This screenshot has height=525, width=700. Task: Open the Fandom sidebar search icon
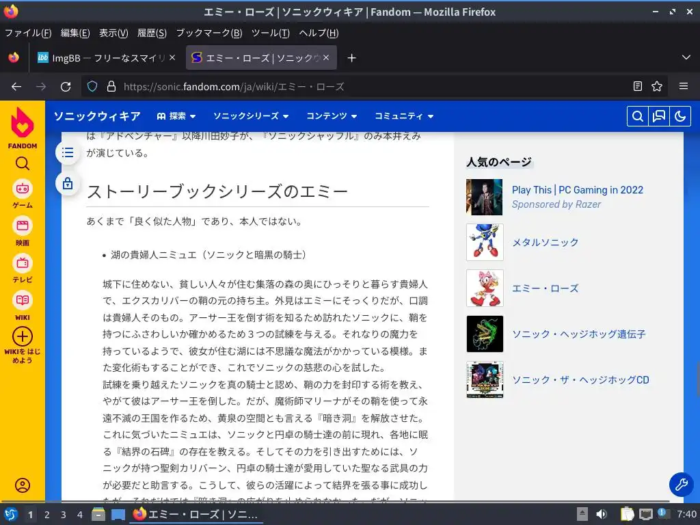23,163
